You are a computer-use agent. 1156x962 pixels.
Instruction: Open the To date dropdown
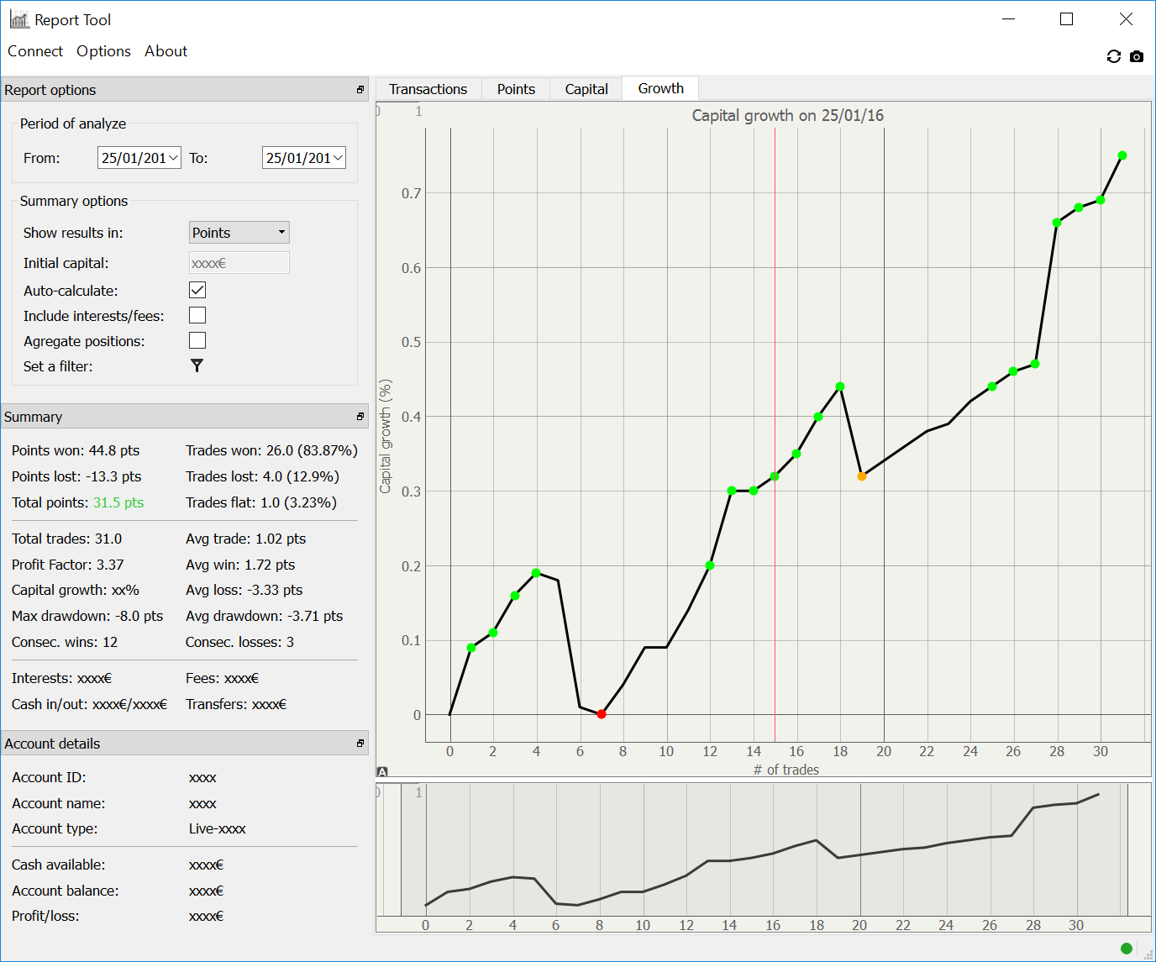pos(338,158)
